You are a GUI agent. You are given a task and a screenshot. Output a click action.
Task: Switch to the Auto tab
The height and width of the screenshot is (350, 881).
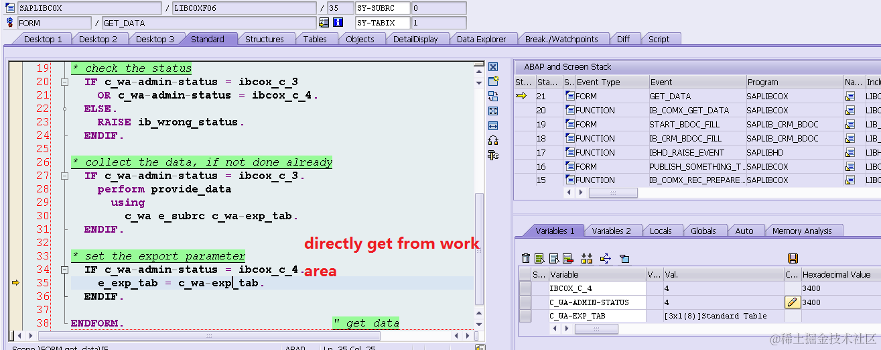click(x=744, y=231)
